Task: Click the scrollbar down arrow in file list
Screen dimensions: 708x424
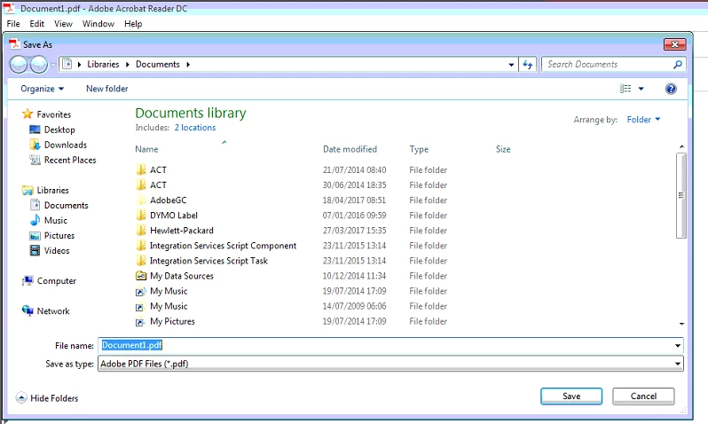Action: tap(681, 324)
